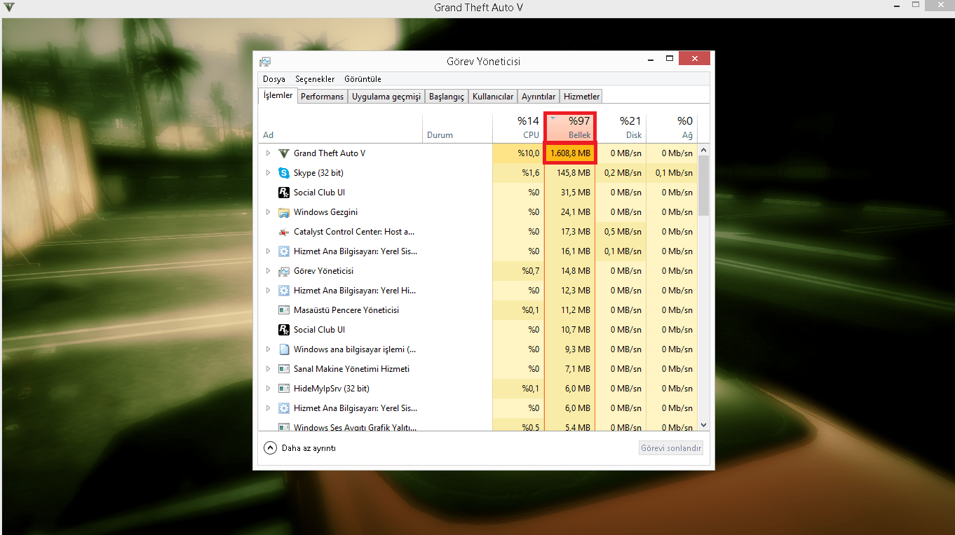
Task: Open the Seçenekler menu
Action: coord(315,79)
